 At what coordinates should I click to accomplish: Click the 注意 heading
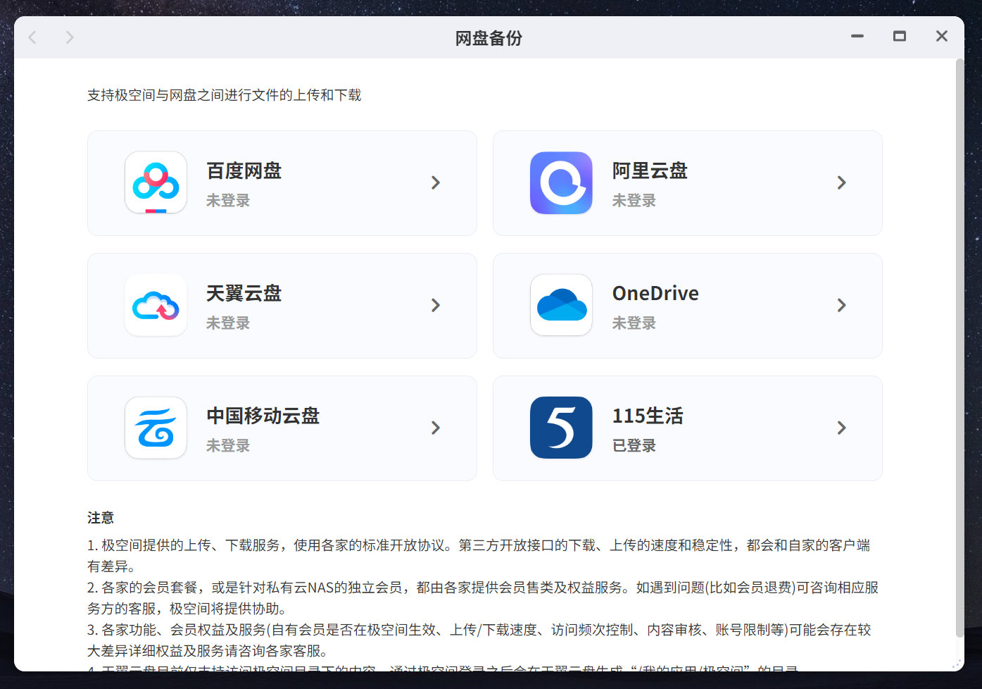click(x=101, y=518)
